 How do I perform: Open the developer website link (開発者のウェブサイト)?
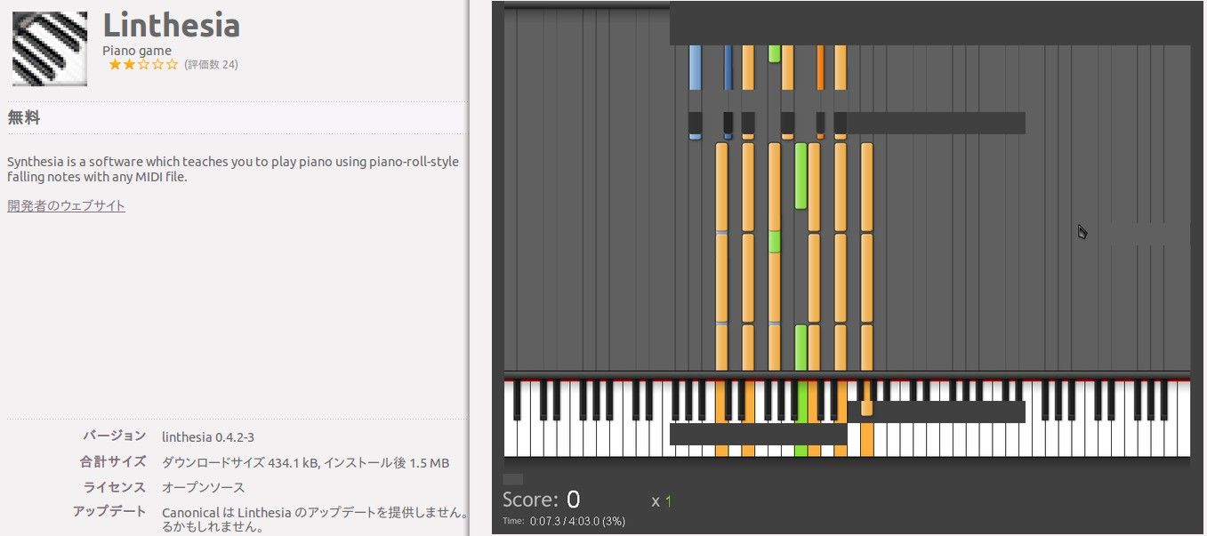[x=66, y=206]
